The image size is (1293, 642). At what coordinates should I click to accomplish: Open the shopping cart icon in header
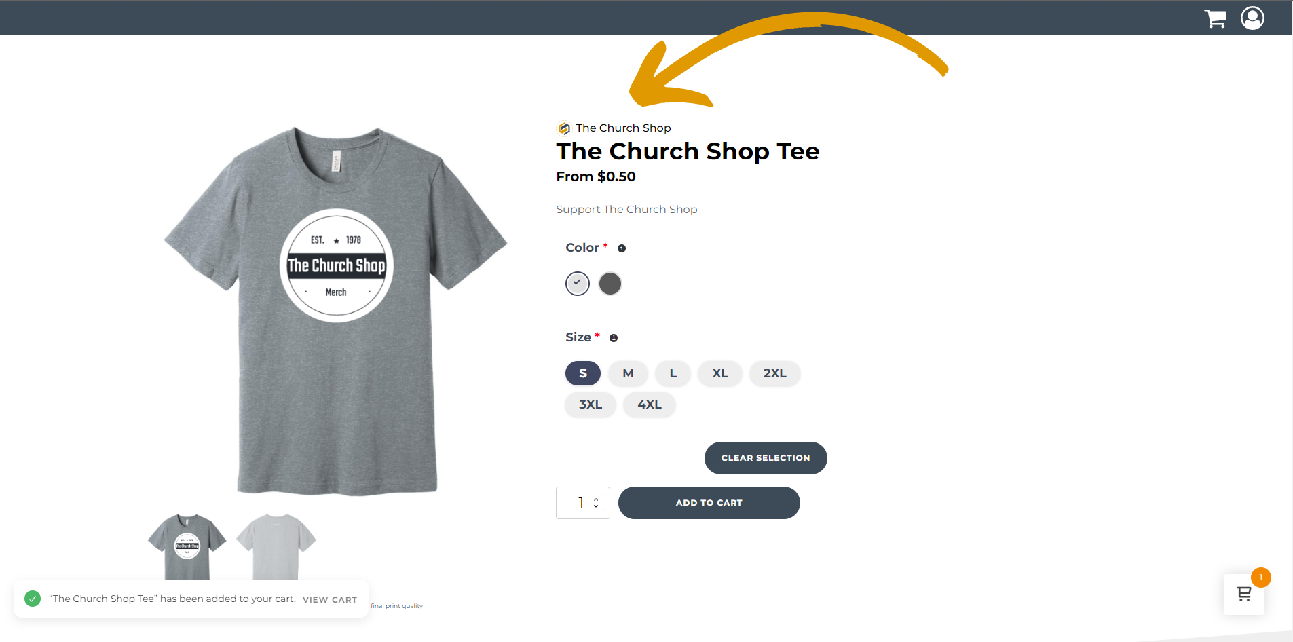click(1215, 18)
